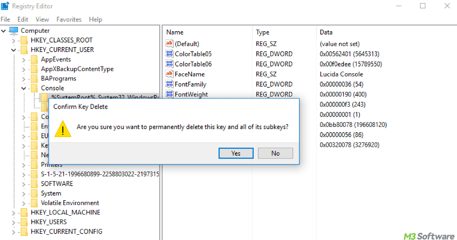Expand the BAPrograms key arrow
Image resolution: width=457 pixels, height=240 pixels.
pyautogui.click(x=24, y=79)
